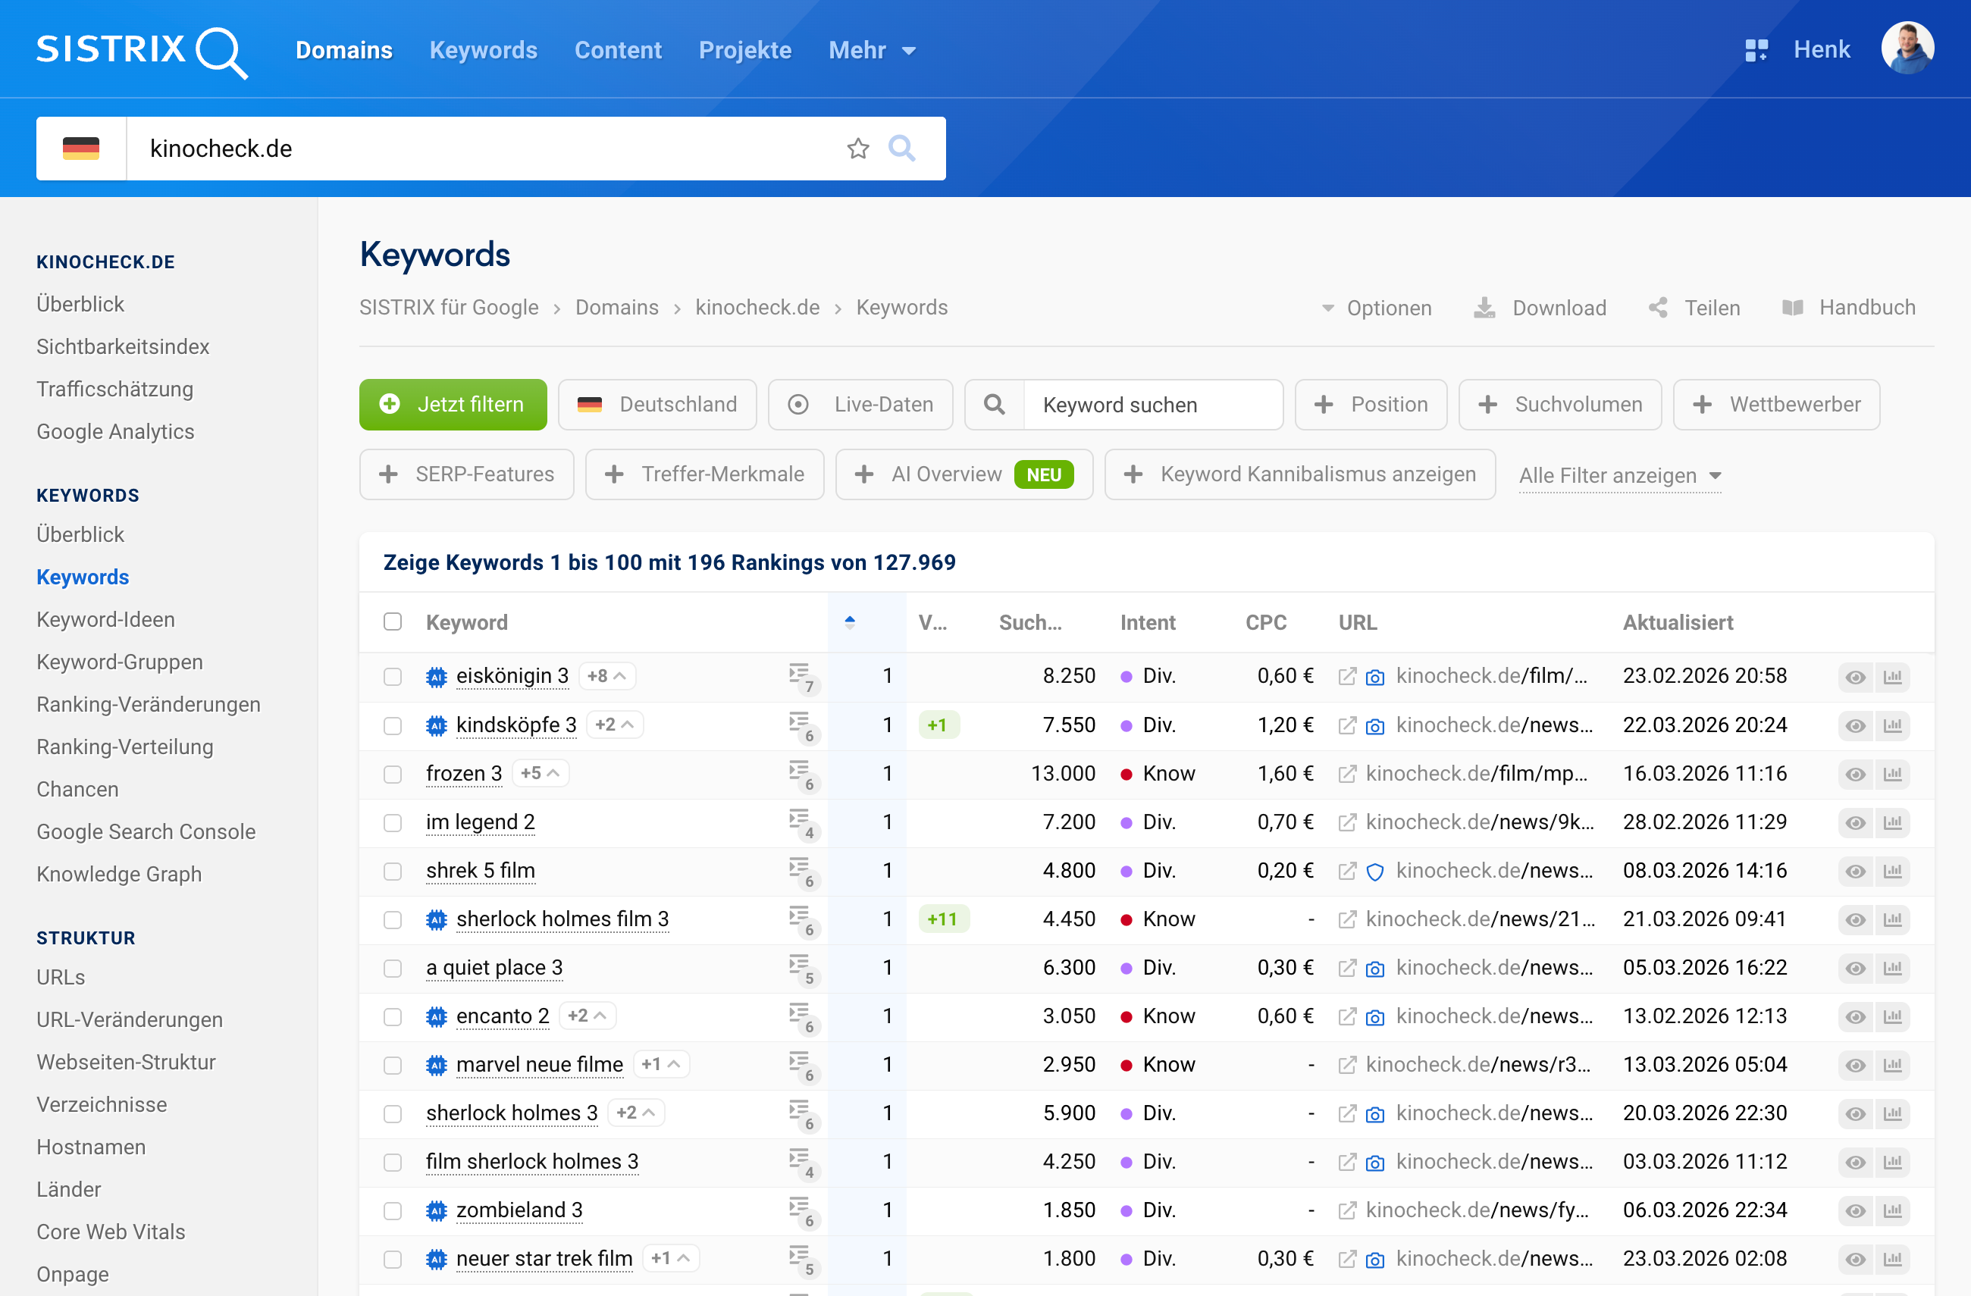The height and width of the screenshot is (1296, 1971).
Task: Expand the Mehr menu dropdown
Action: coord(872,51)
